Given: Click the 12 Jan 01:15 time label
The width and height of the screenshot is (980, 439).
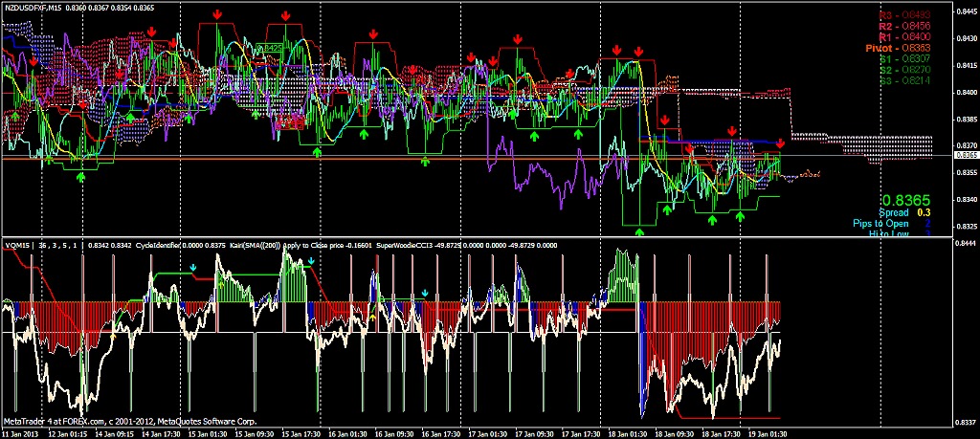Looking at the screenshot, I should click(66, 433).
